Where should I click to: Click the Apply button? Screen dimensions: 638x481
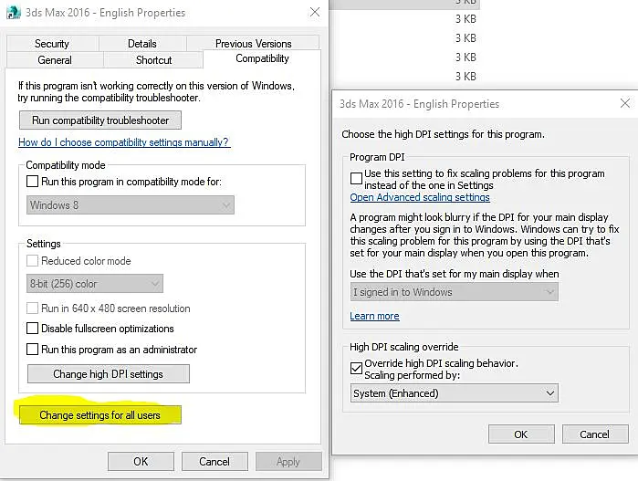click(x=288, y=462)
